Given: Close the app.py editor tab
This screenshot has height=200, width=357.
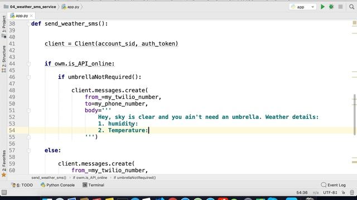Looking at the screenshot, I should (31, 16).
